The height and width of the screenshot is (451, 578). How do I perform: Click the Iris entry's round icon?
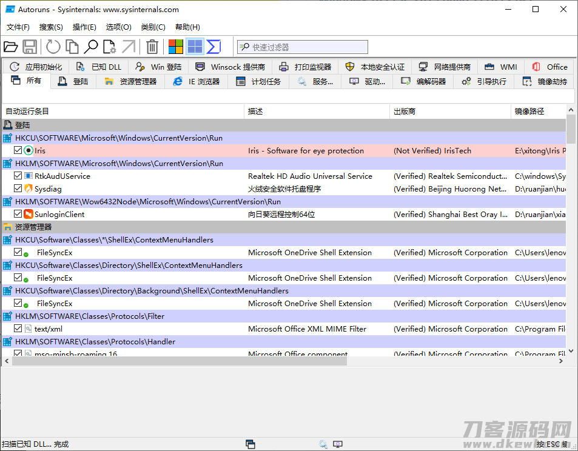pyautogui.click(x=29, y=150)
